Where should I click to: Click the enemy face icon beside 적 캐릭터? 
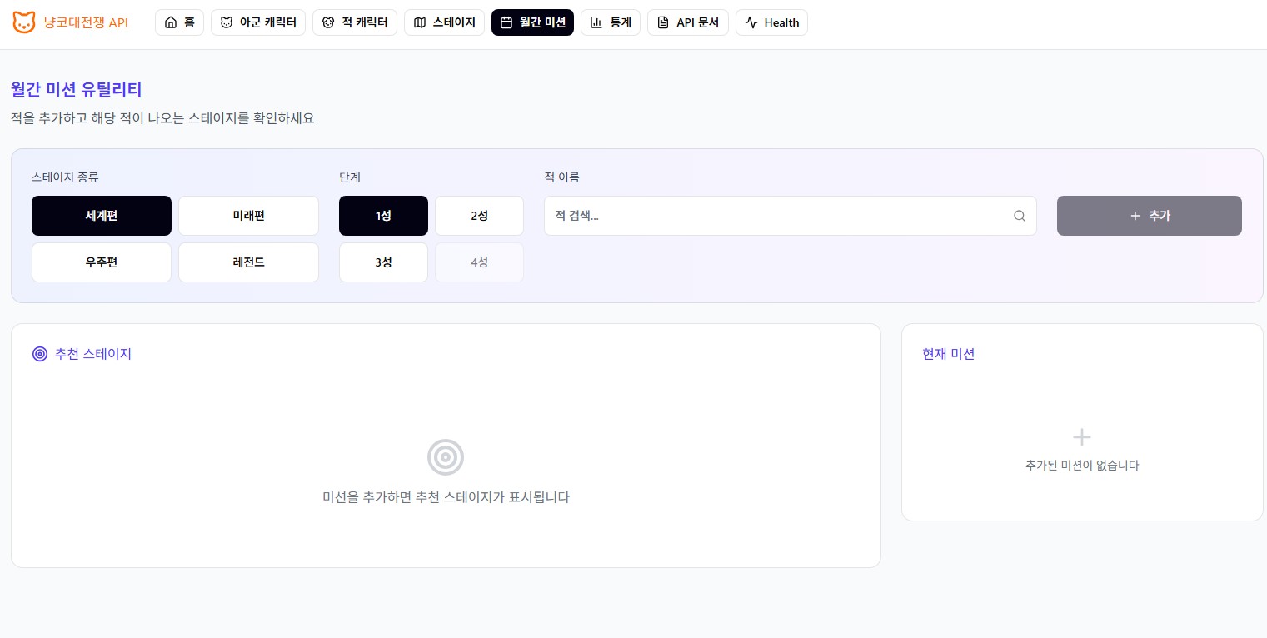[328, 22]
